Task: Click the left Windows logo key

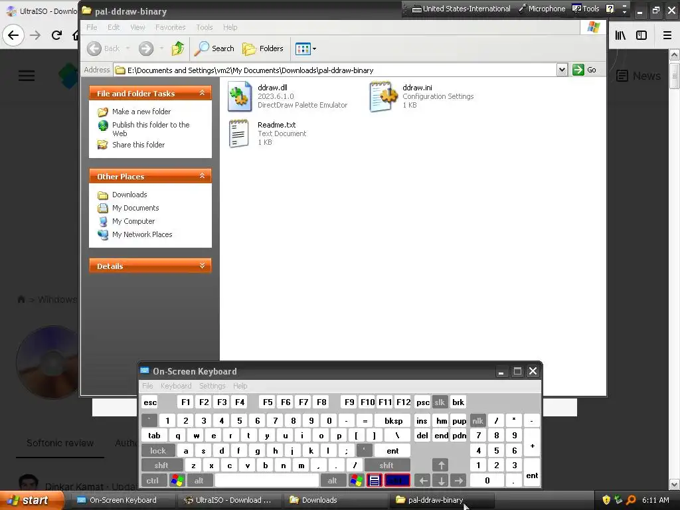Action: 177,481
